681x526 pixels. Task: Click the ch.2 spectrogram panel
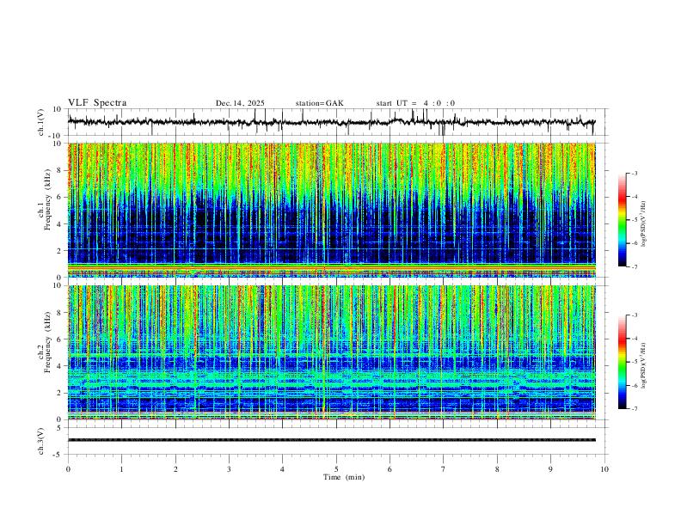pos(332,352)
